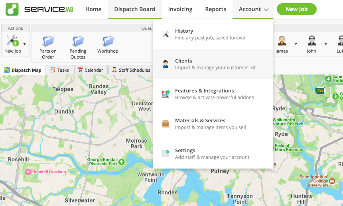Open Features & Integrations menu entry
The image size is (343, 206).
point(213,94)
